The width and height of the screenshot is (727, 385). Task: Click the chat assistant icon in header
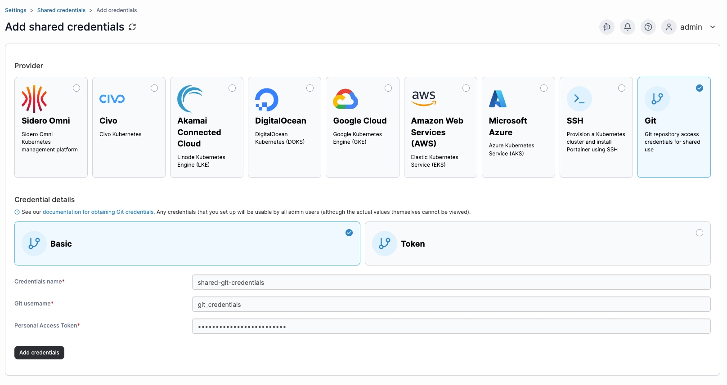pyautogui.click(x=606, y=27)
